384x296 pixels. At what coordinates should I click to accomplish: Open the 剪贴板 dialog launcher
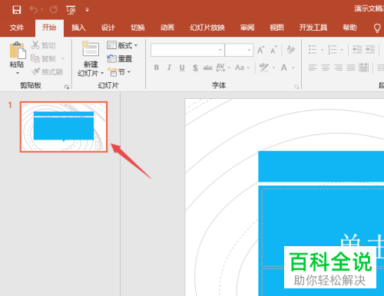67,87
